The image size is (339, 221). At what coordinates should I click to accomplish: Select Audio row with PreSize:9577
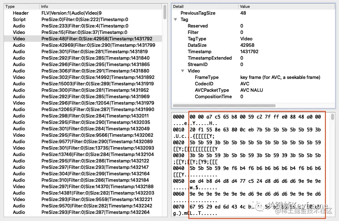click(83, 142)
